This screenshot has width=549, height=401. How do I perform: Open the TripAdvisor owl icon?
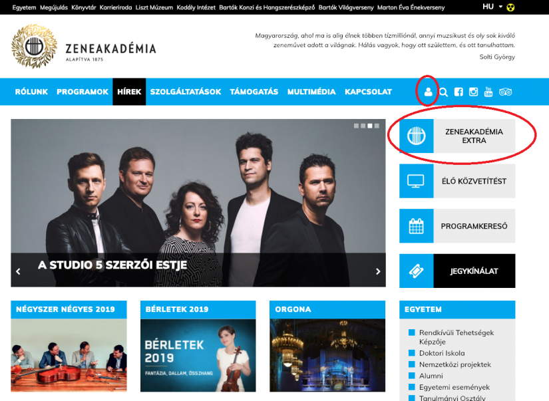[x=505, y=92]
